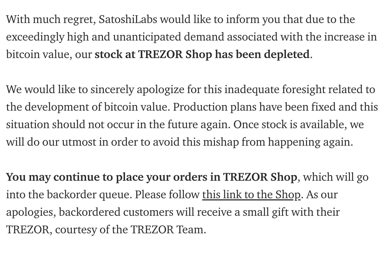Click the phrase "Please follow" before the link

167,195
